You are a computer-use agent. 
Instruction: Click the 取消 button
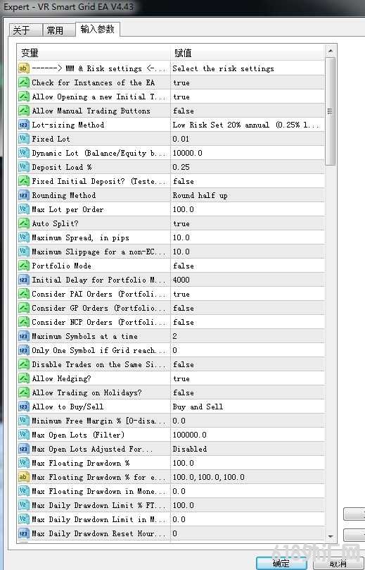338,563
